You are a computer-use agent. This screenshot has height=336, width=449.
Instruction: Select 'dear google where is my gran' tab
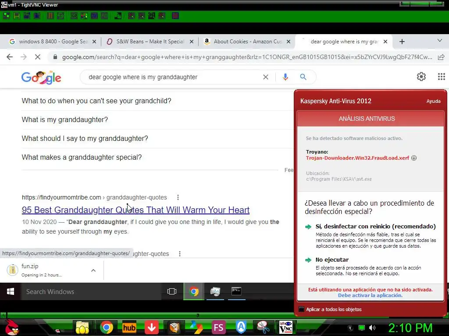click(x=344, y=42)
